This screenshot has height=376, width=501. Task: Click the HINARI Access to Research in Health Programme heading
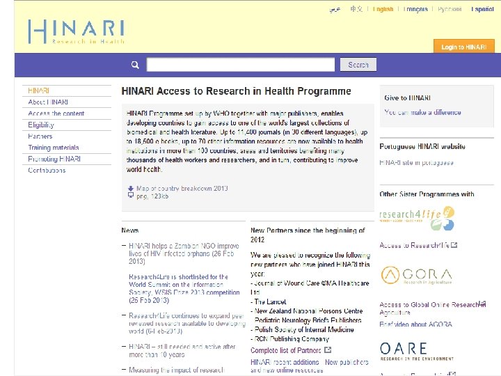coord(236,91)
